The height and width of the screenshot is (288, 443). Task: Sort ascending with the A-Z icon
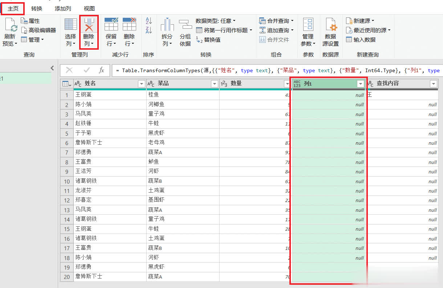coord(149,21)
